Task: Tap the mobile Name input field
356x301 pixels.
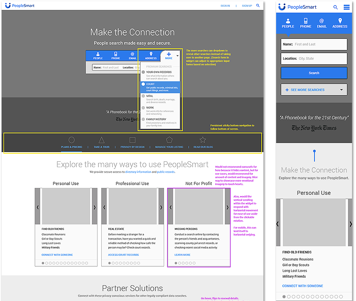Action: click(x=314, y=44)
